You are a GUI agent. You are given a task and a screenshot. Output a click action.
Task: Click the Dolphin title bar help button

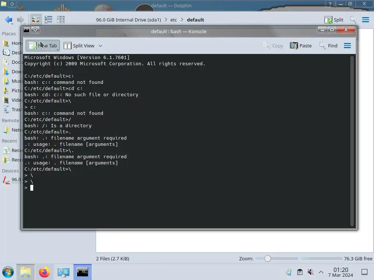pyautogui.click(x=330, y=4)
